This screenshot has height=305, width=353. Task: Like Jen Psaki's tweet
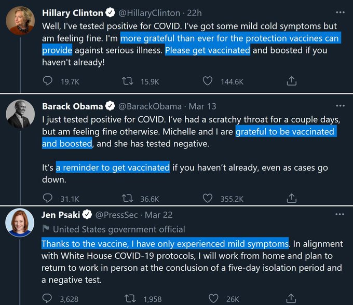(213, 298)
